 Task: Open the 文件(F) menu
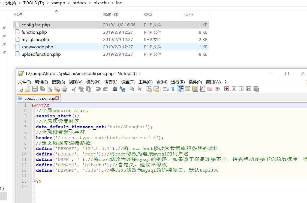tap(25, 82)
